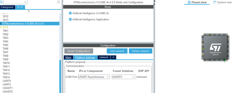Click the Name column header

(x=71, y=71)
